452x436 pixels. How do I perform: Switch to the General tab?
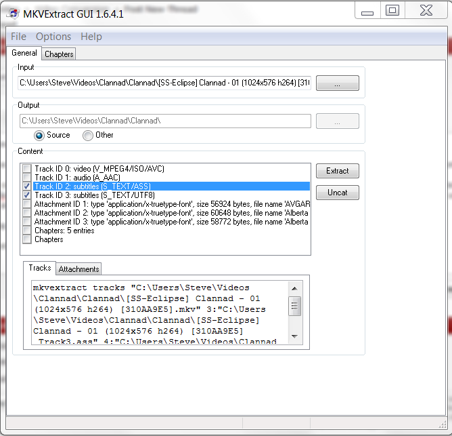pyautogui.click(x=24, y=53)
